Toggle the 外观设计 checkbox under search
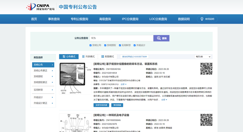 [x=134, y=45]
